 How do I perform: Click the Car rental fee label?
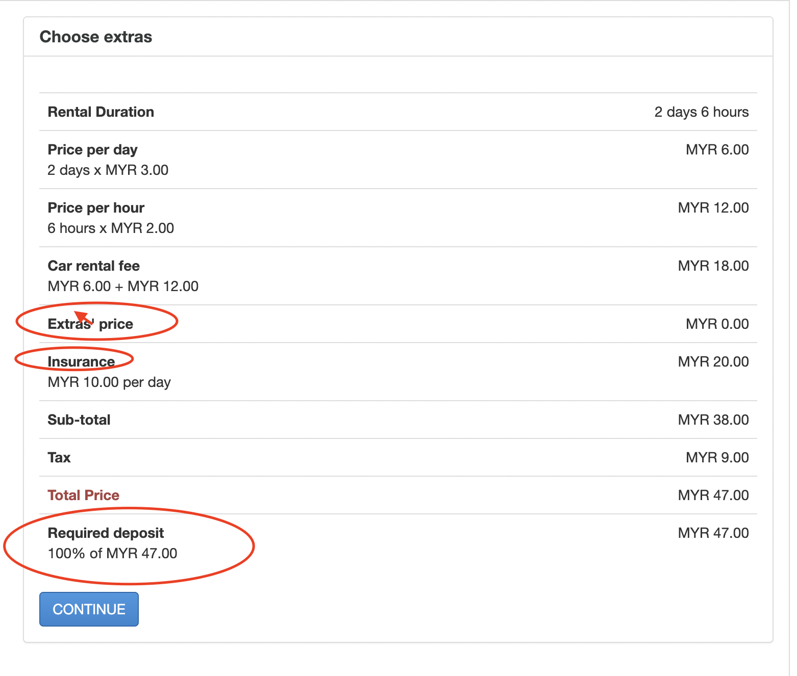point(93,266)
